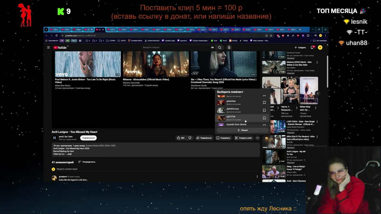Go back with the browser back arrow
Image resolution: width=381 pixels, height=214 pixels.
pos(47,36)
